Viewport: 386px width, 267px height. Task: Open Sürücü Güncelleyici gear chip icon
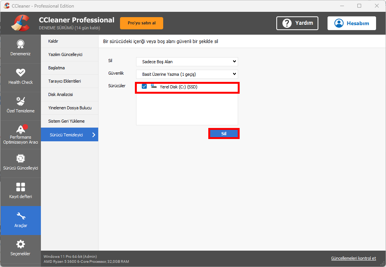(x=20, y=158)
